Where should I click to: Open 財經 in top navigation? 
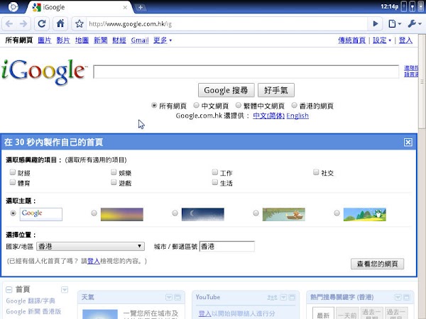coord(119,40)
